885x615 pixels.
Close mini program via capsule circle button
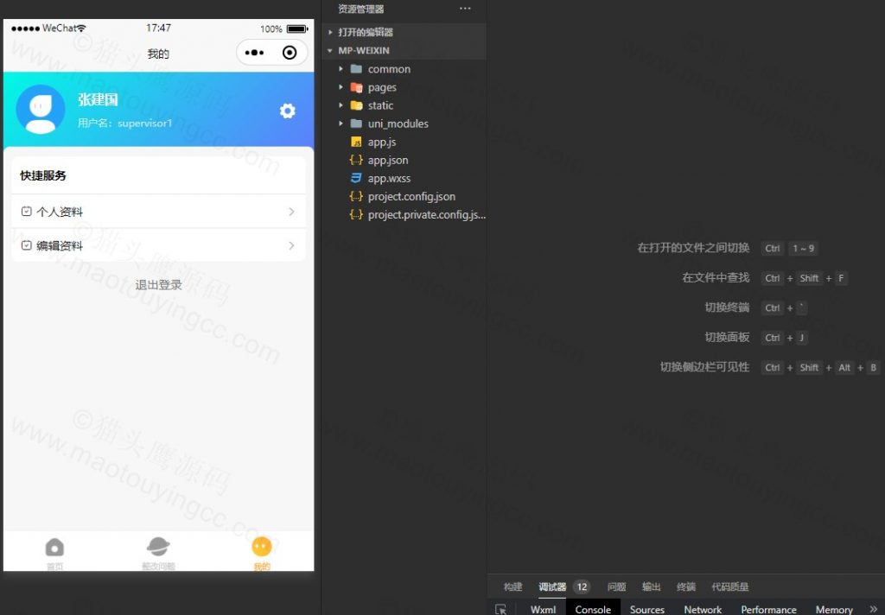(290, 53)
